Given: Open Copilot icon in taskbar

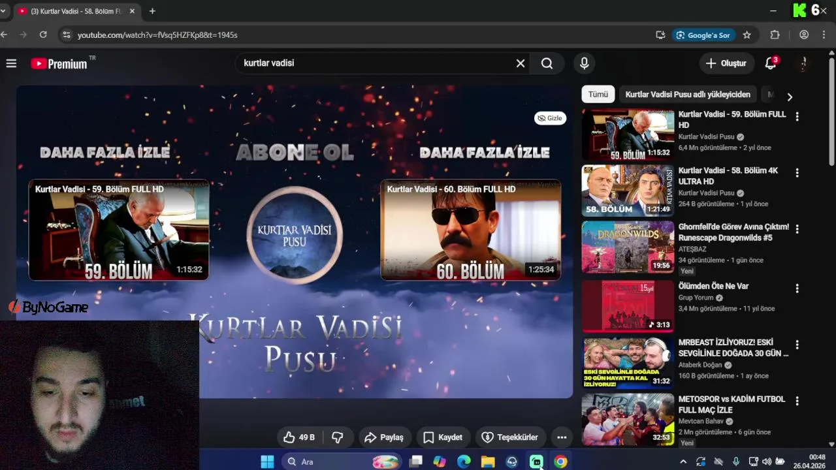Looking at the screenshot, I should click(440, 462).
